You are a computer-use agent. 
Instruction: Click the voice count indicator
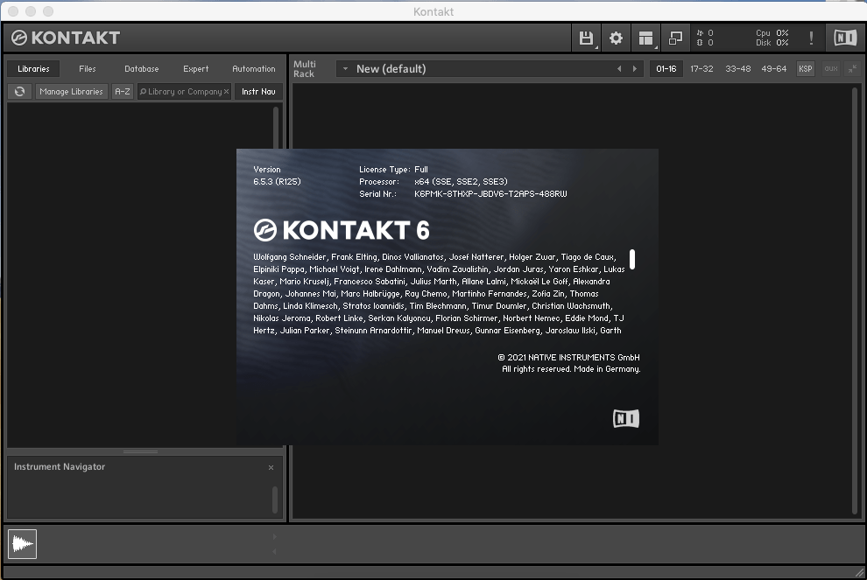click(704, 33)
